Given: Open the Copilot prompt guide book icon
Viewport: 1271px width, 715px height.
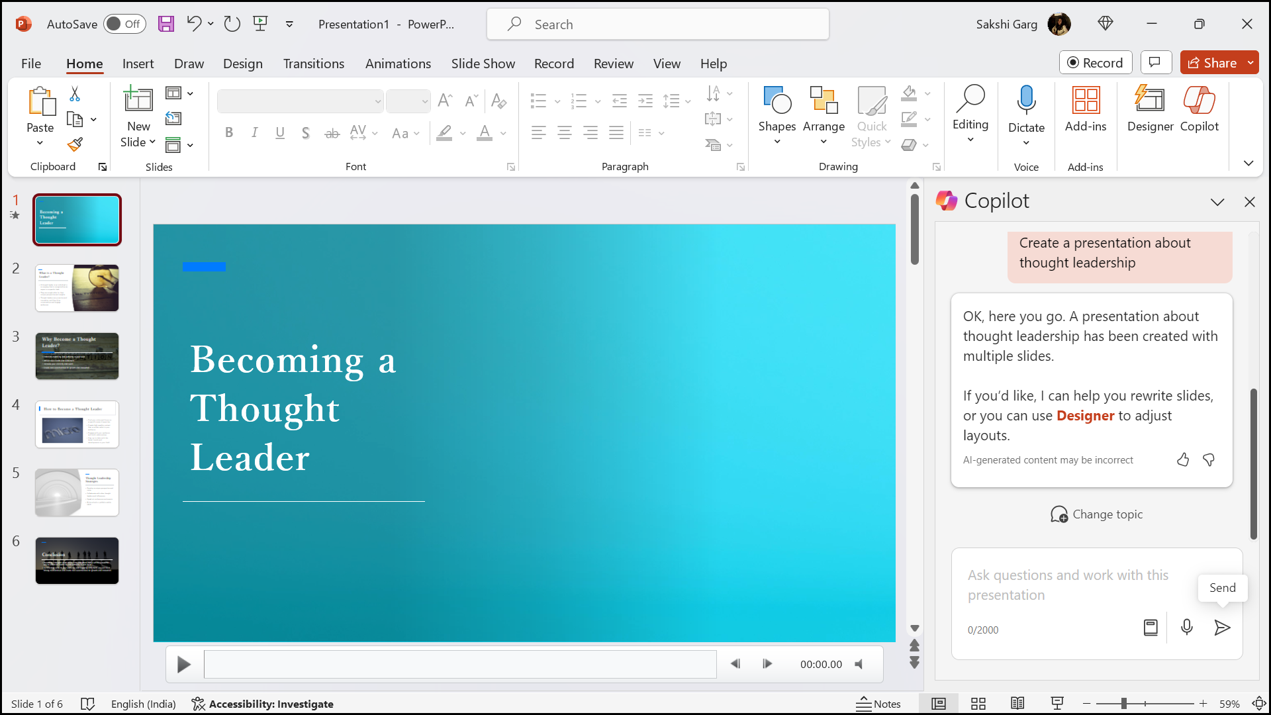Looking at the screenshot, I should pyautogui.click(x=1151, y=627).
